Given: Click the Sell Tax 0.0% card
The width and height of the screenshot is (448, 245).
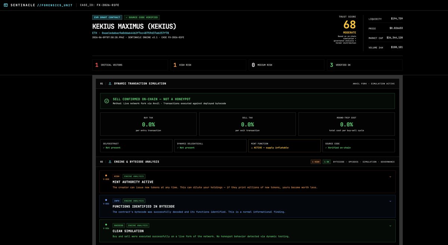Looking at the screenshot, I should (248, 124).
